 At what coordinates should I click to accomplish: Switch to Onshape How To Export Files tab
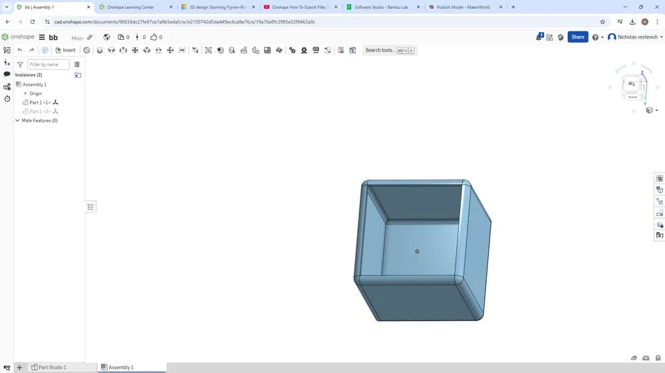click(299, 7)
